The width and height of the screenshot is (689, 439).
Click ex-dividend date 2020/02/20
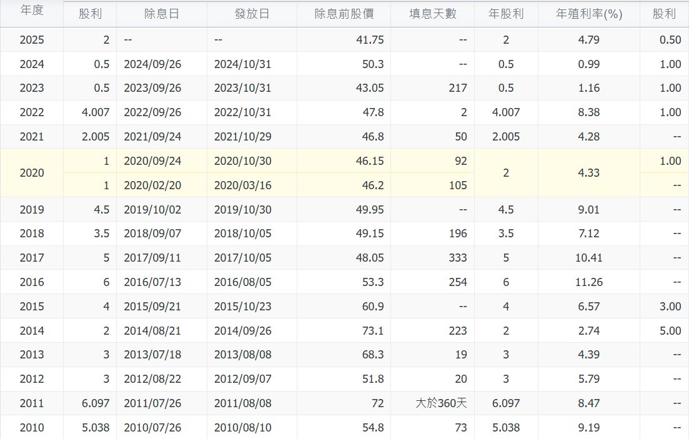(152, 185)
